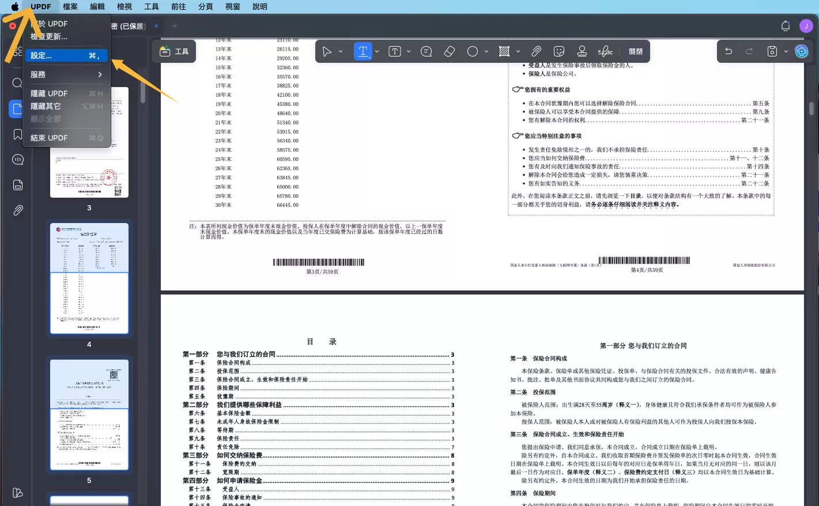819x506 pixels.
Task: Open the 分頁 menu
Action: (x=206, y=6)
